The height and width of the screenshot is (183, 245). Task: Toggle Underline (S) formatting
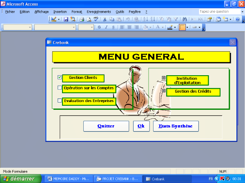click(x=114, y=27)
